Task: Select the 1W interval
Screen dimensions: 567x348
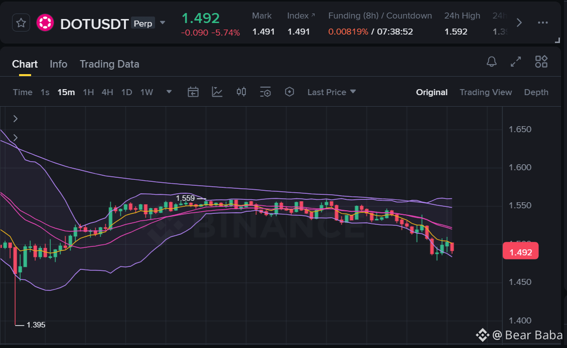Action: coord(147,93)
